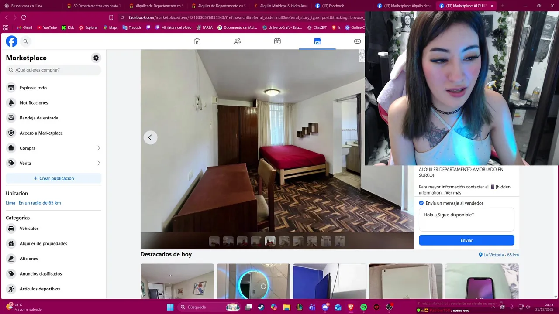Open Marketplace settings gear icon
Viewport: 559px width, 314px height.
pyautogui.click(x=96, y=58)
